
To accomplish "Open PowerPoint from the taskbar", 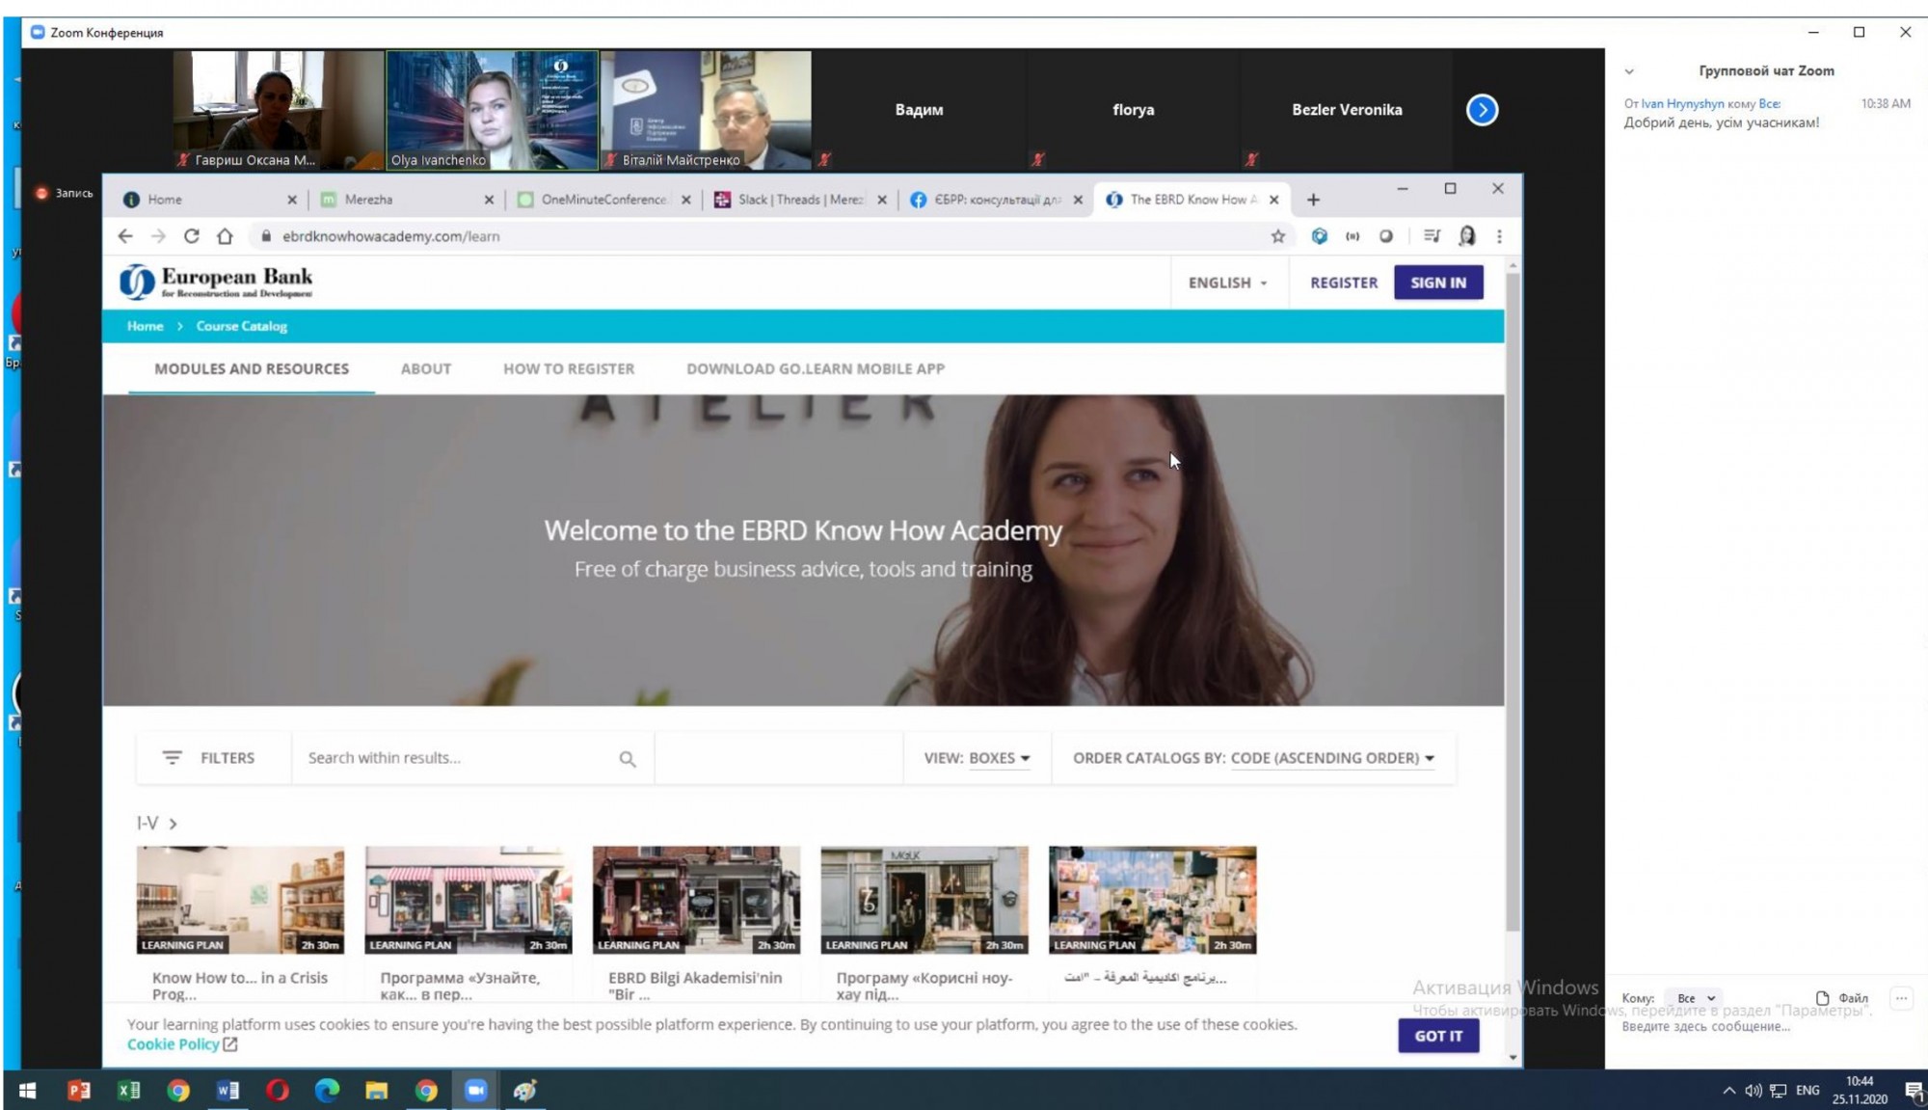I will 79,1091.
